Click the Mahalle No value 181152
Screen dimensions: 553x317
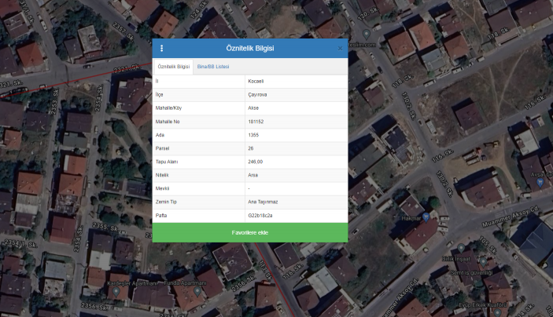tap(256, 121)
